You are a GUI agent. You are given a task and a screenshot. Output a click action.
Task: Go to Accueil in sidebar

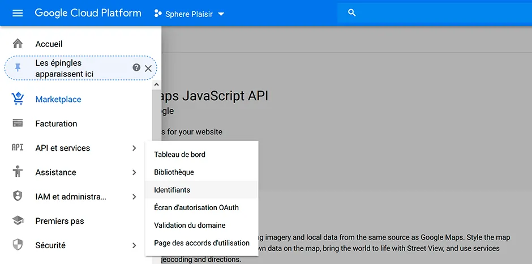click(49, 44)
